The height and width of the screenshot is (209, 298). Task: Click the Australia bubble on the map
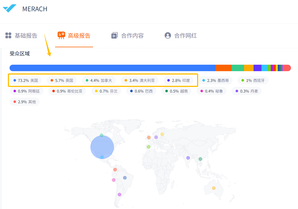[x=214, y=188]
